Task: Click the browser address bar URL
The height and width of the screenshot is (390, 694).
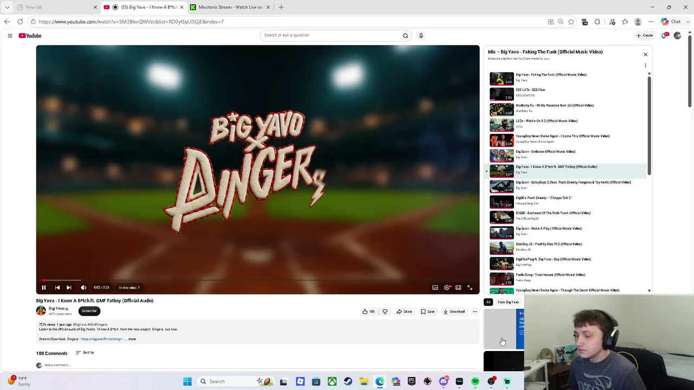Action: [131, 22]
